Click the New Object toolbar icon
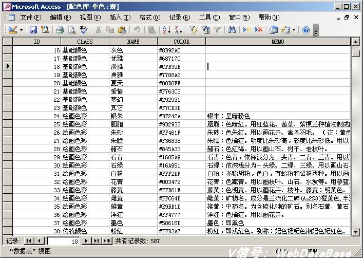 pyautogui.click(x=285, y=30)
